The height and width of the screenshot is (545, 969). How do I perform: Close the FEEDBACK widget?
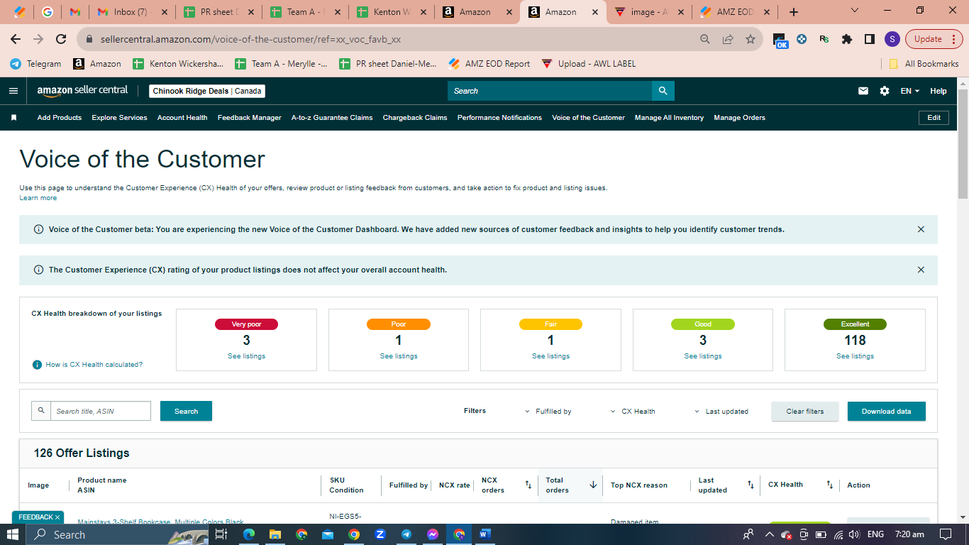57,517
